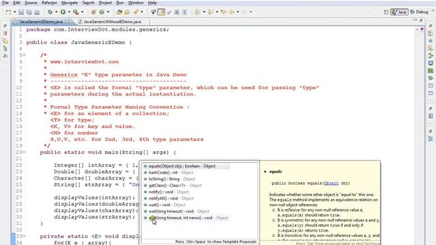Image resolution: width=436 pixels, height=245 pixels.
Task: Open the Window menu
Action: click(x=136, y=3)
